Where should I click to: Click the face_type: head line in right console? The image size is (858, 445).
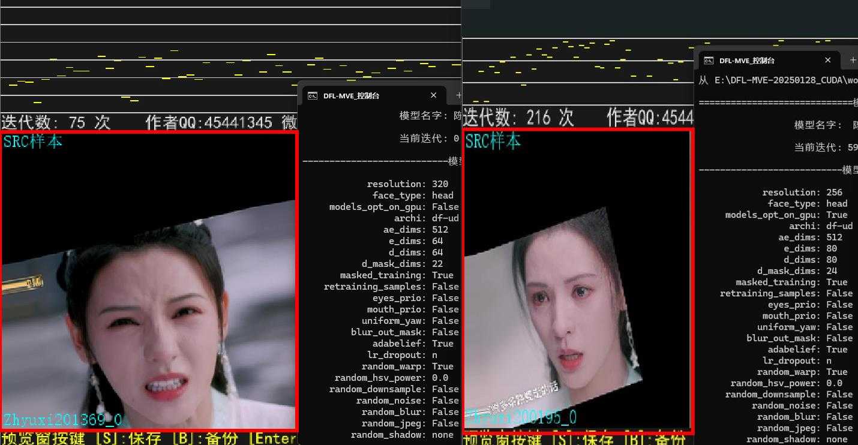click(809, 203)
